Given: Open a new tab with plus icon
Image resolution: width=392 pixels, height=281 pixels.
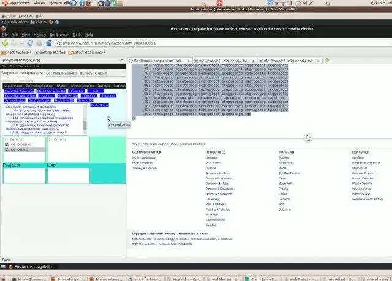Looking at the screenshot, I should click(327, 61).
